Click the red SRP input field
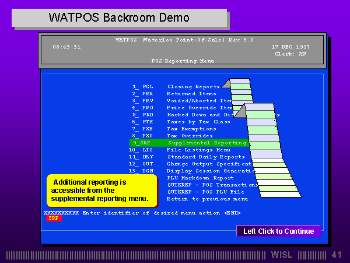The width and height of the screenshot is (350, 263). [54, 218]
